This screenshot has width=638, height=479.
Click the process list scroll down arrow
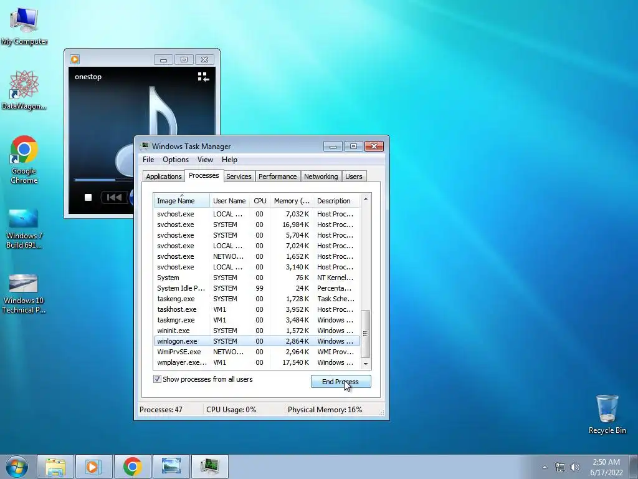coord(365,364)
